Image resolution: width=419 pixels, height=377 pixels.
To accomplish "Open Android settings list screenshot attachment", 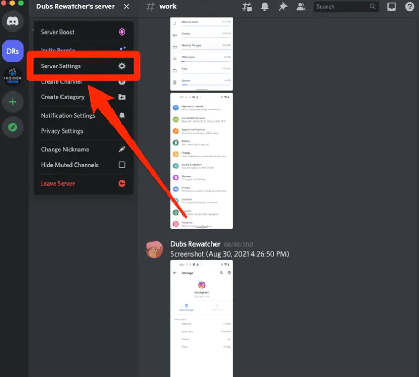I will [x=202, y=160].
